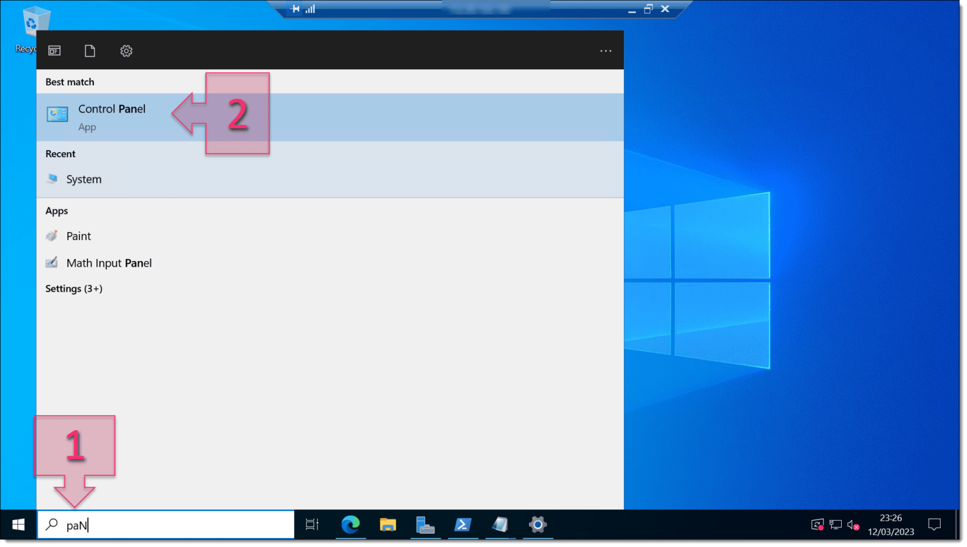Viewport: 967px width, 547px height.
Task: Open System from Recent results
Action: click(x=84, y=179)
